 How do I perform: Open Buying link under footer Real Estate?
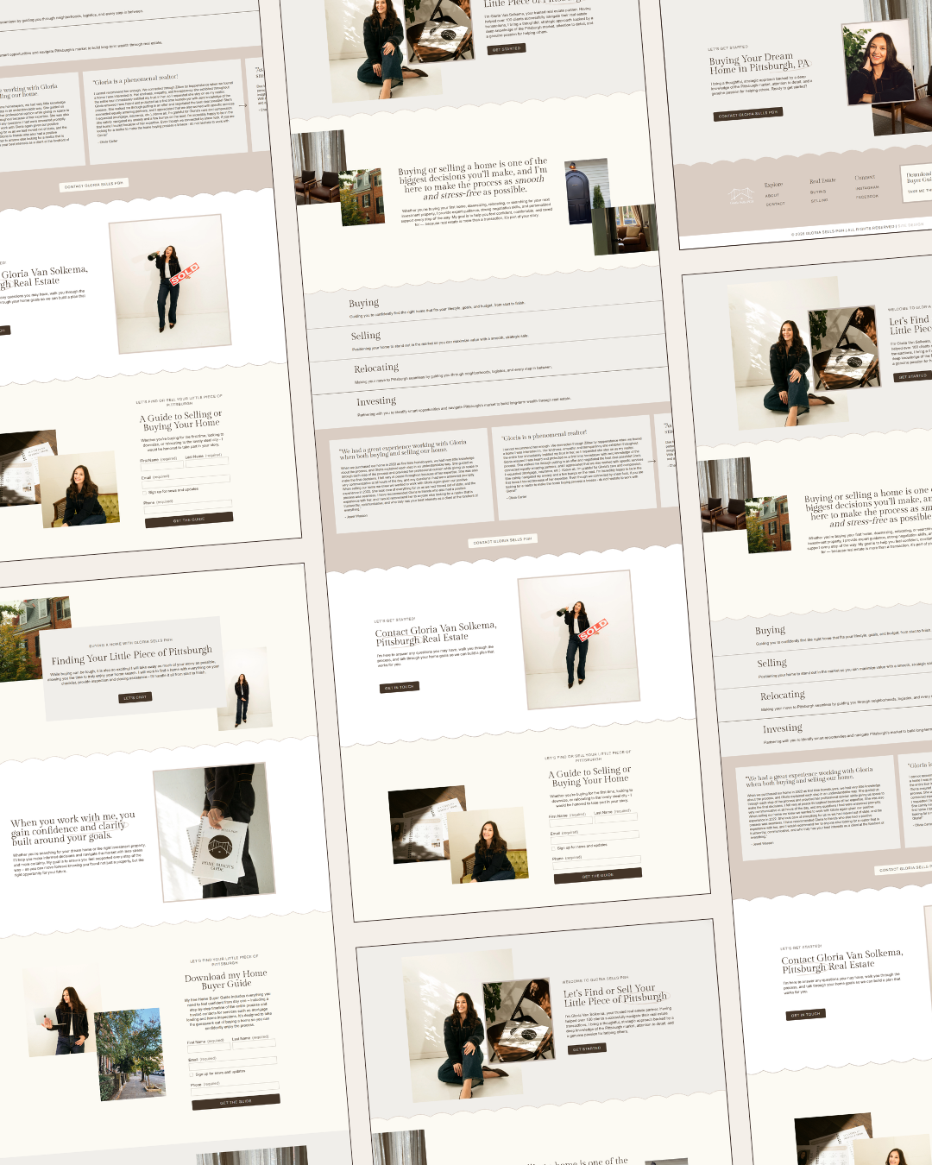coord(818,192)
